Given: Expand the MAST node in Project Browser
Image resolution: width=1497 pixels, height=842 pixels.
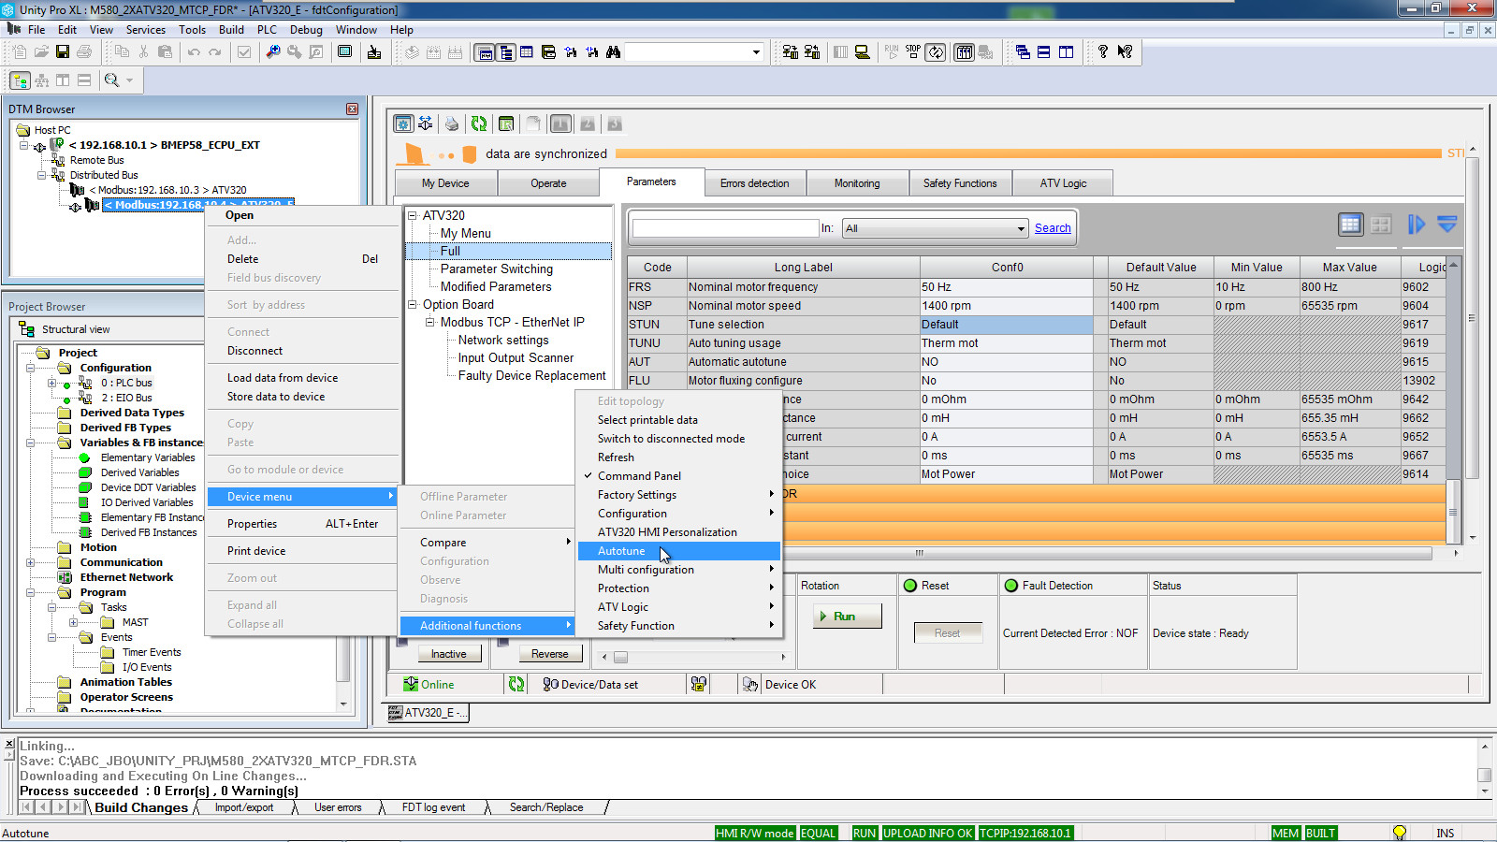Looking at the screenshot, I should pyautogui.click(x=73, y=622).
